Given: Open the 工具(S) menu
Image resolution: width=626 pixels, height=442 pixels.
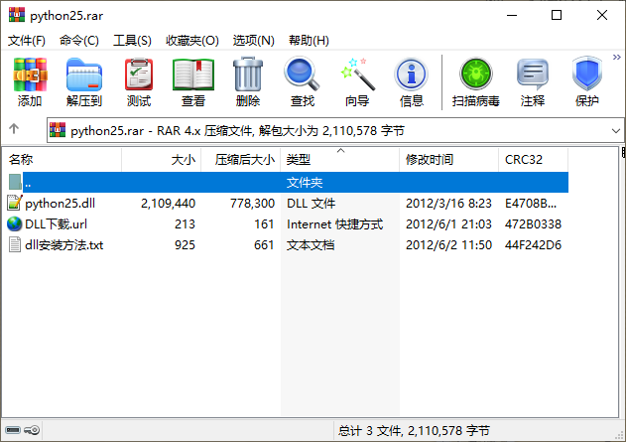Looking at the screenshot, I should (132, 41).
